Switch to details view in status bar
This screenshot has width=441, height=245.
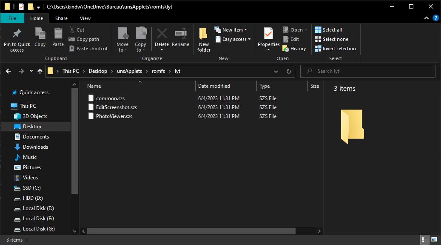coord(425,239)
